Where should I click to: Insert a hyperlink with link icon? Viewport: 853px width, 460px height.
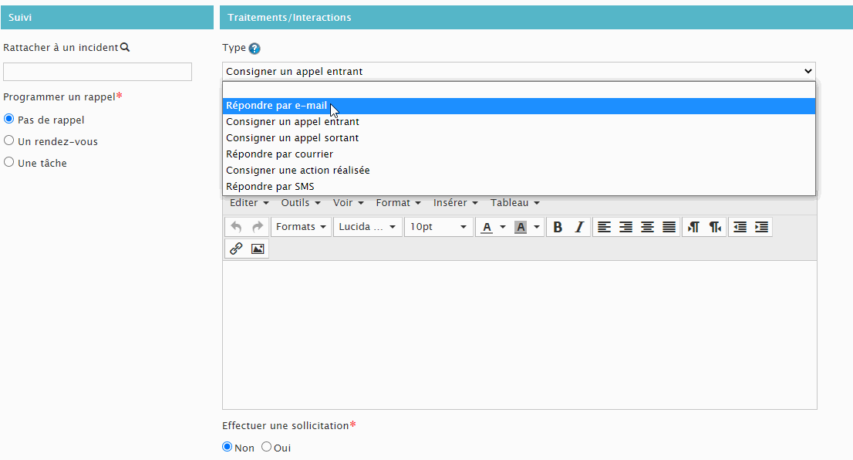point(236,249)
